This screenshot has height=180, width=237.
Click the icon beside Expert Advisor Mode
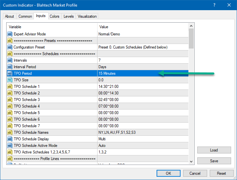[10, 34]
